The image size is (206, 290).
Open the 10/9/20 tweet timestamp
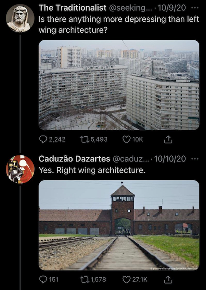pos(171,8)
